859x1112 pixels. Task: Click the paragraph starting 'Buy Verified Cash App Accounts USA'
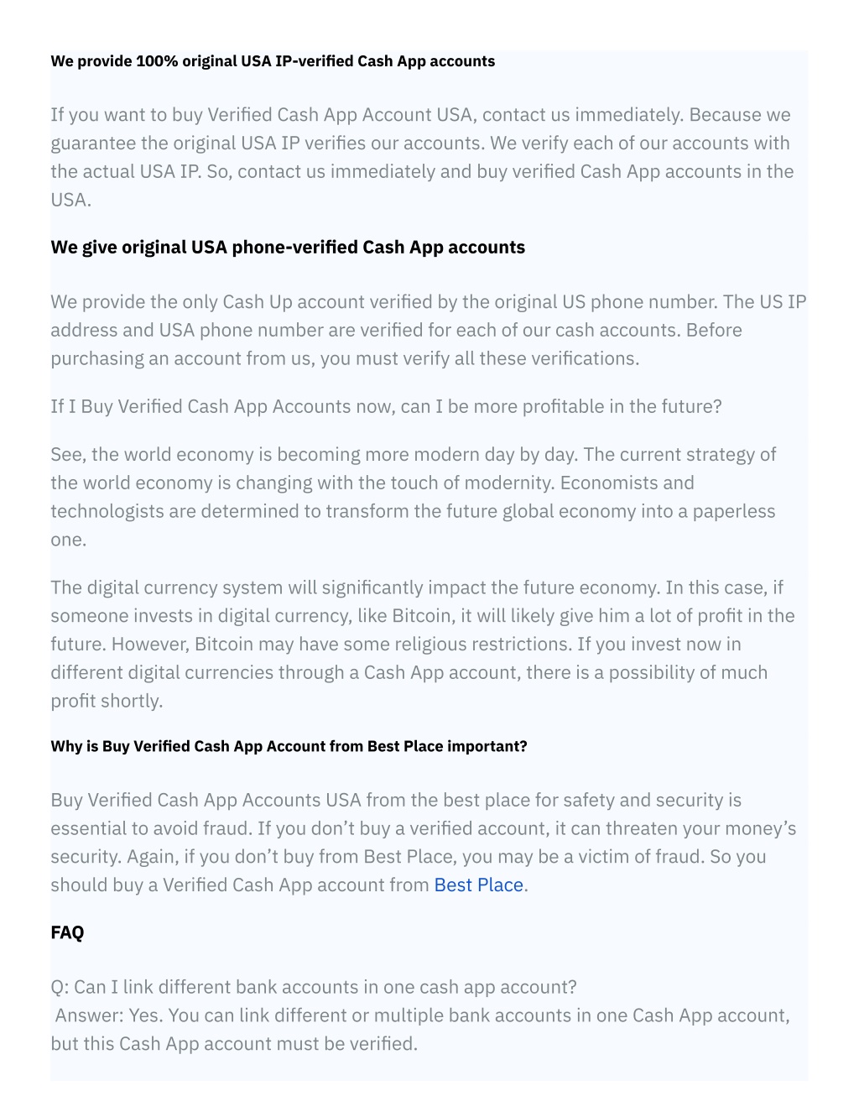[x=424, y=843]
